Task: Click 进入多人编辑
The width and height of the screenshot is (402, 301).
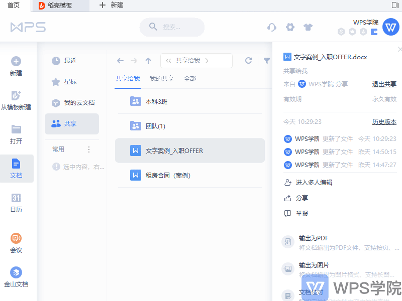Action: click(314, 183)
